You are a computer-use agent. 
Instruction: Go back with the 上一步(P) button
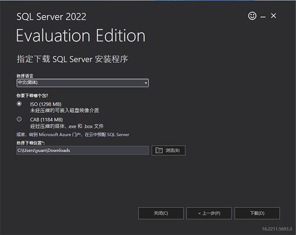tap(209, 213)
